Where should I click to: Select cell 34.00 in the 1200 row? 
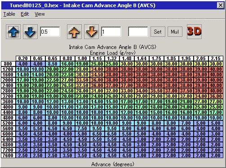(97, 69)
